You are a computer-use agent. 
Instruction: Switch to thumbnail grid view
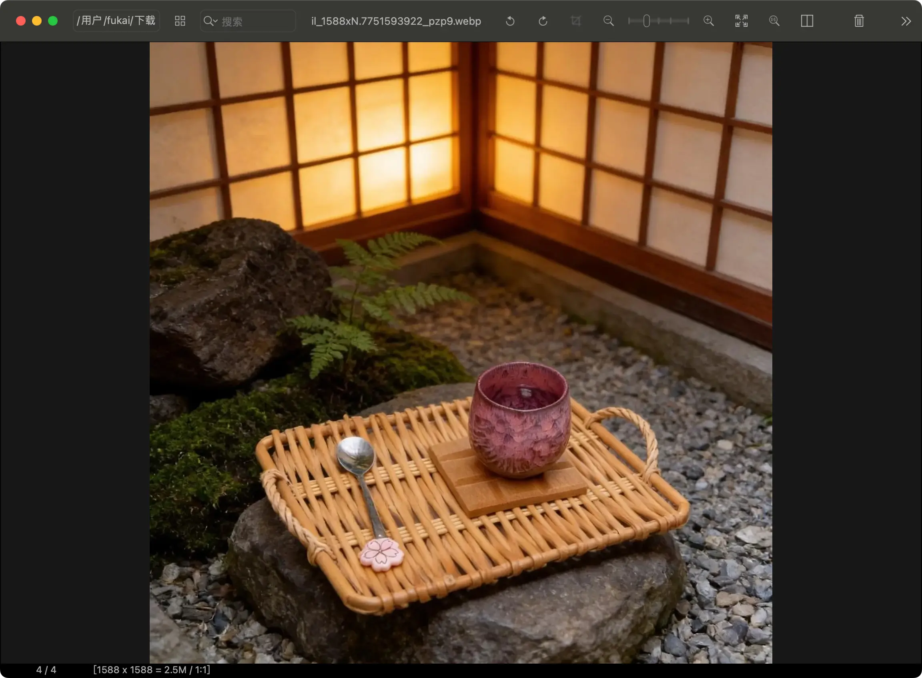[180, 21]
